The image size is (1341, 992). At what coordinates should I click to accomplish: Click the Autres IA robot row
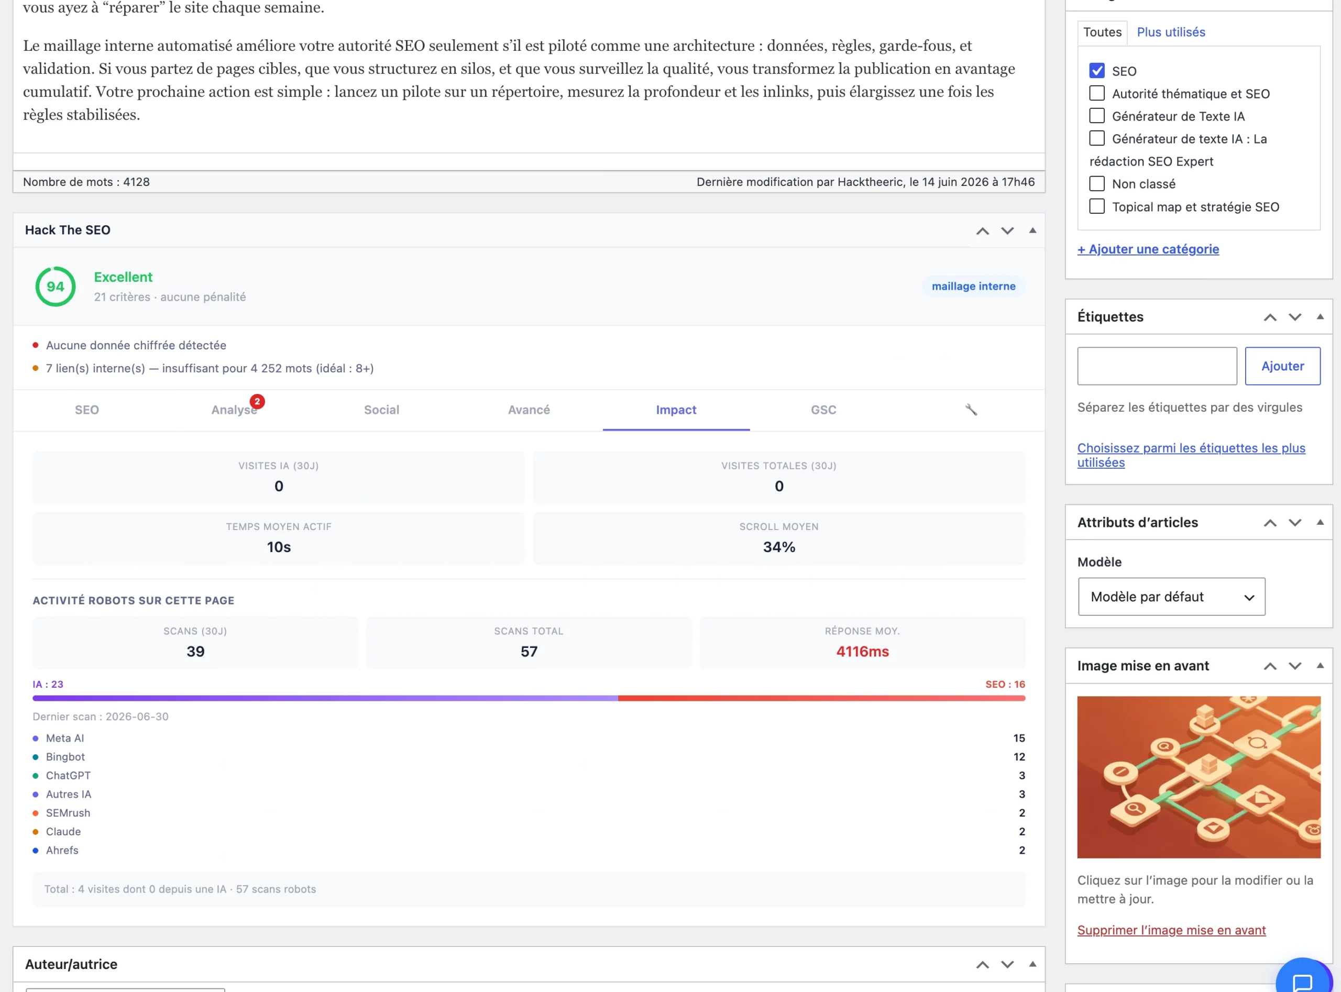[x=529, y=795]
